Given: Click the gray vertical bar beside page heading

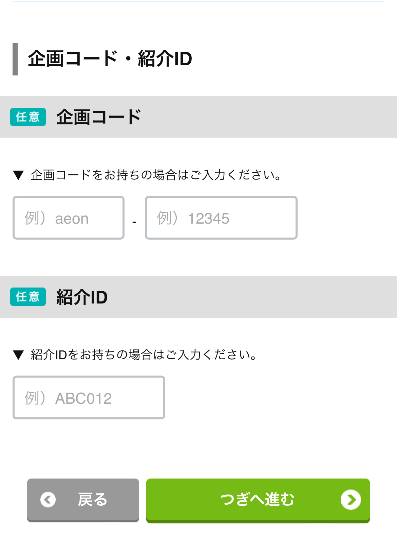Looking at the screenshot, I should [15, 59].
